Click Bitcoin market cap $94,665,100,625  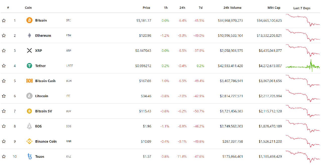coord(269,21)
